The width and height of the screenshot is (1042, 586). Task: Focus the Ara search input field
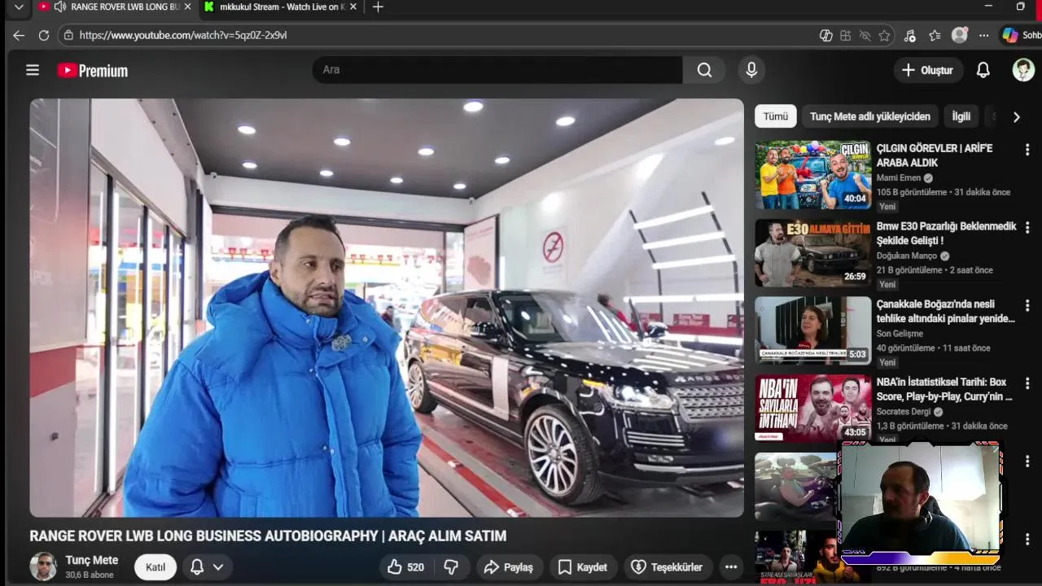pos(498,70)
